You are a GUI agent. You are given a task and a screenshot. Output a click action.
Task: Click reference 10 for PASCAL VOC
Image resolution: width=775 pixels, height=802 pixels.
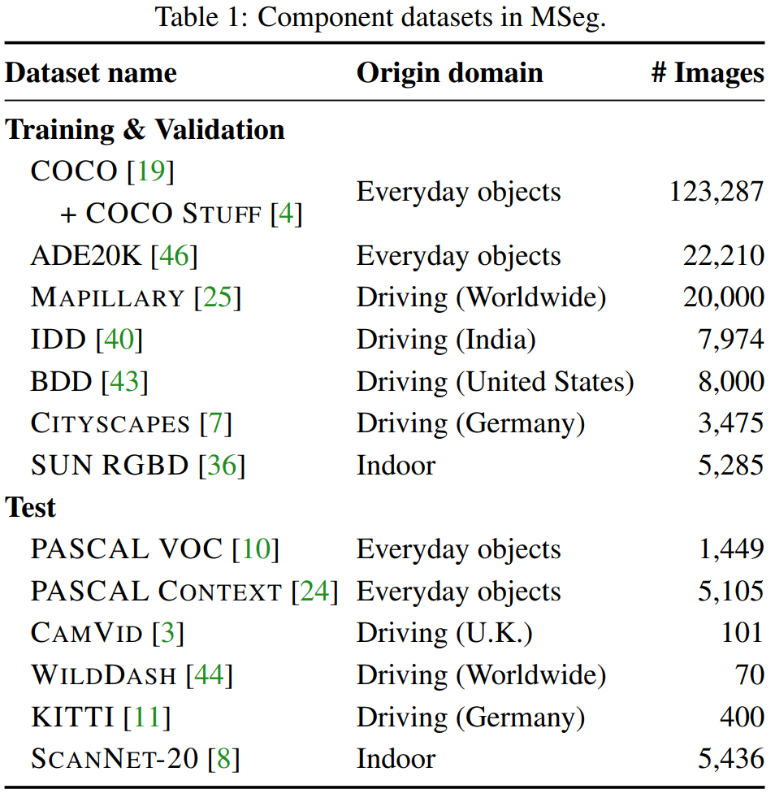tap(256, 548)
